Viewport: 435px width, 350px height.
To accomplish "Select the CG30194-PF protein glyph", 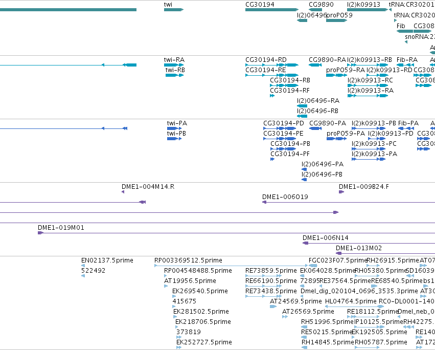I will point(272,159).
